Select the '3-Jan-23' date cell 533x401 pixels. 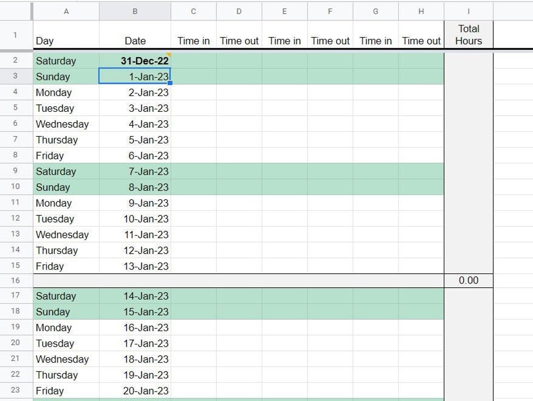pyautogui.click(x=135, y=108)
